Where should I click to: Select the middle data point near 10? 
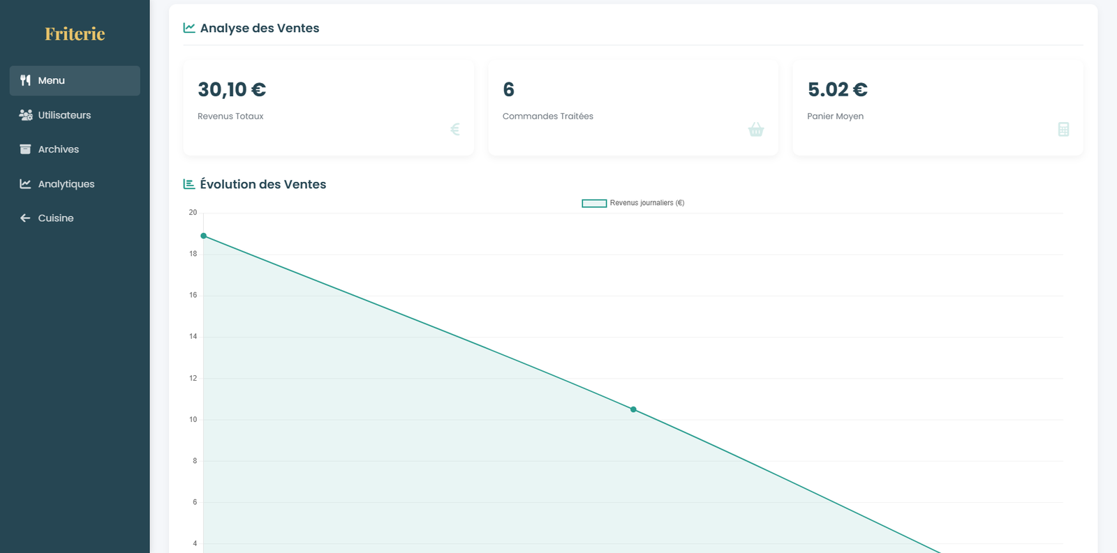pos(633,409)
